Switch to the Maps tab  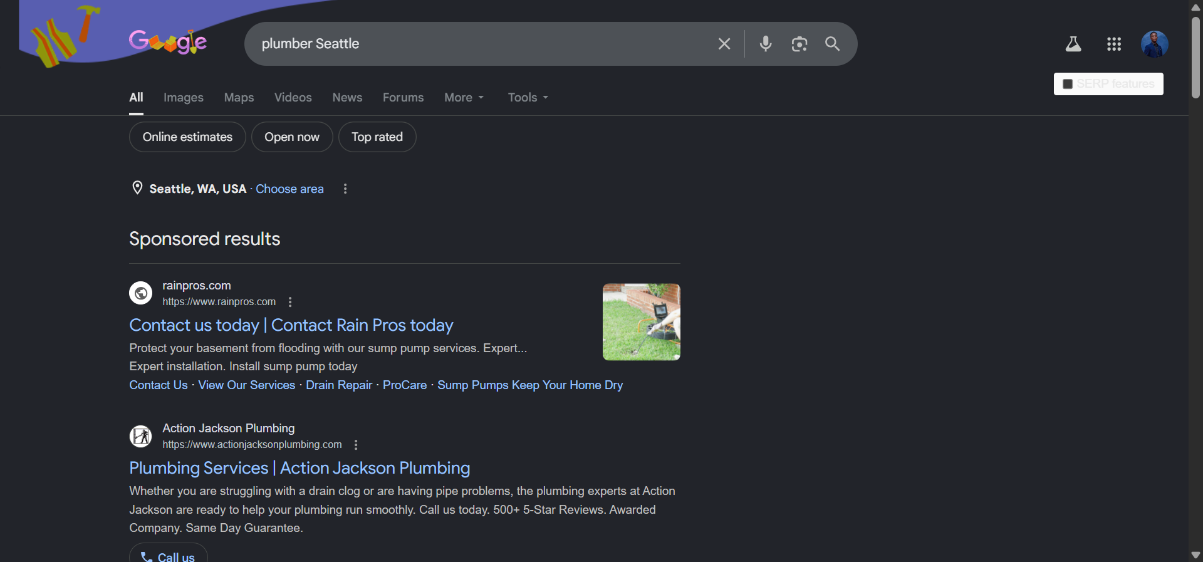[239, 97]
